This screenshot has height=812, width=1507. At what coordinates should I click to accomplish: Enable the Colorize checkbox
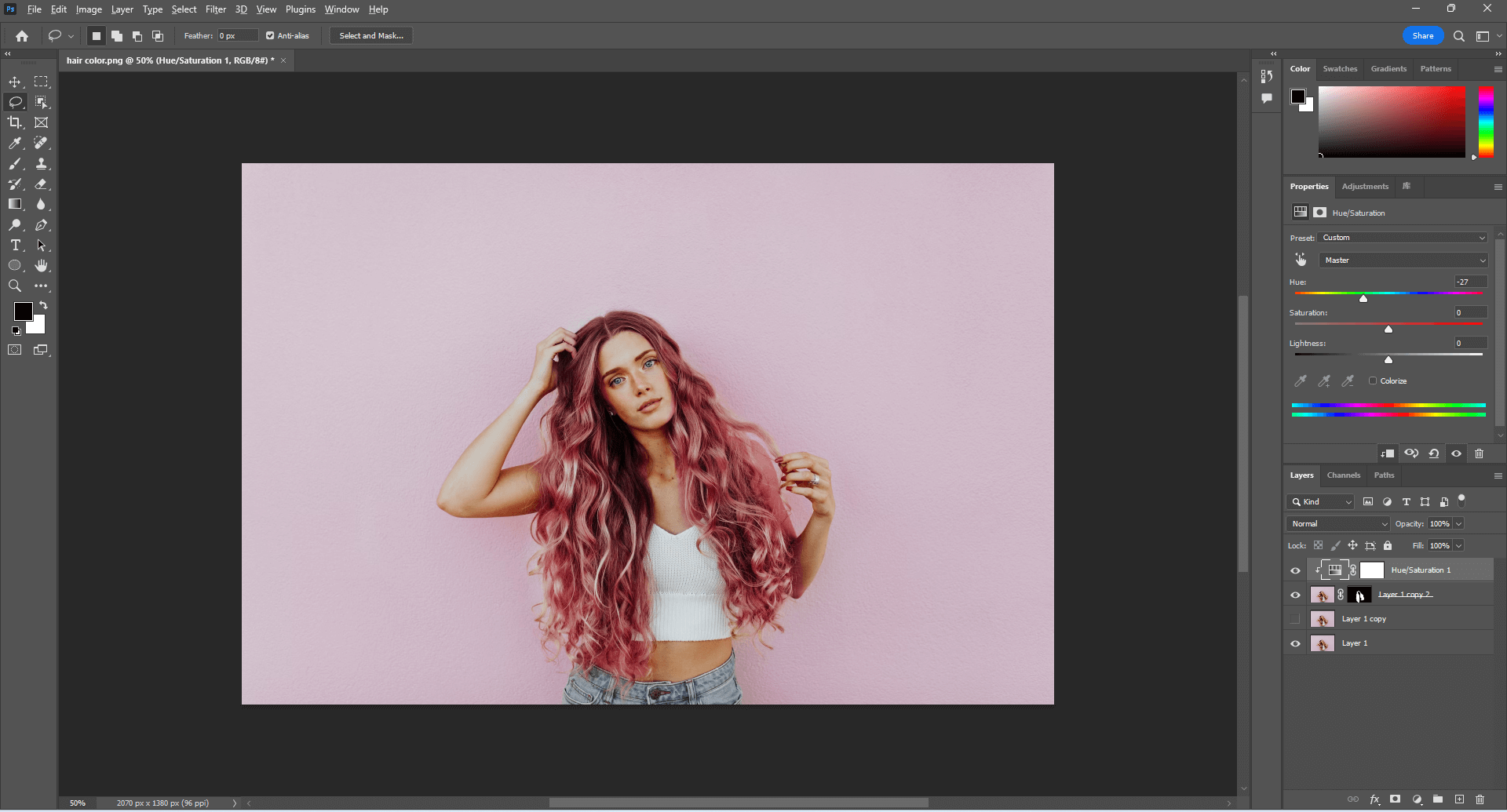[x=1373, y=381]
